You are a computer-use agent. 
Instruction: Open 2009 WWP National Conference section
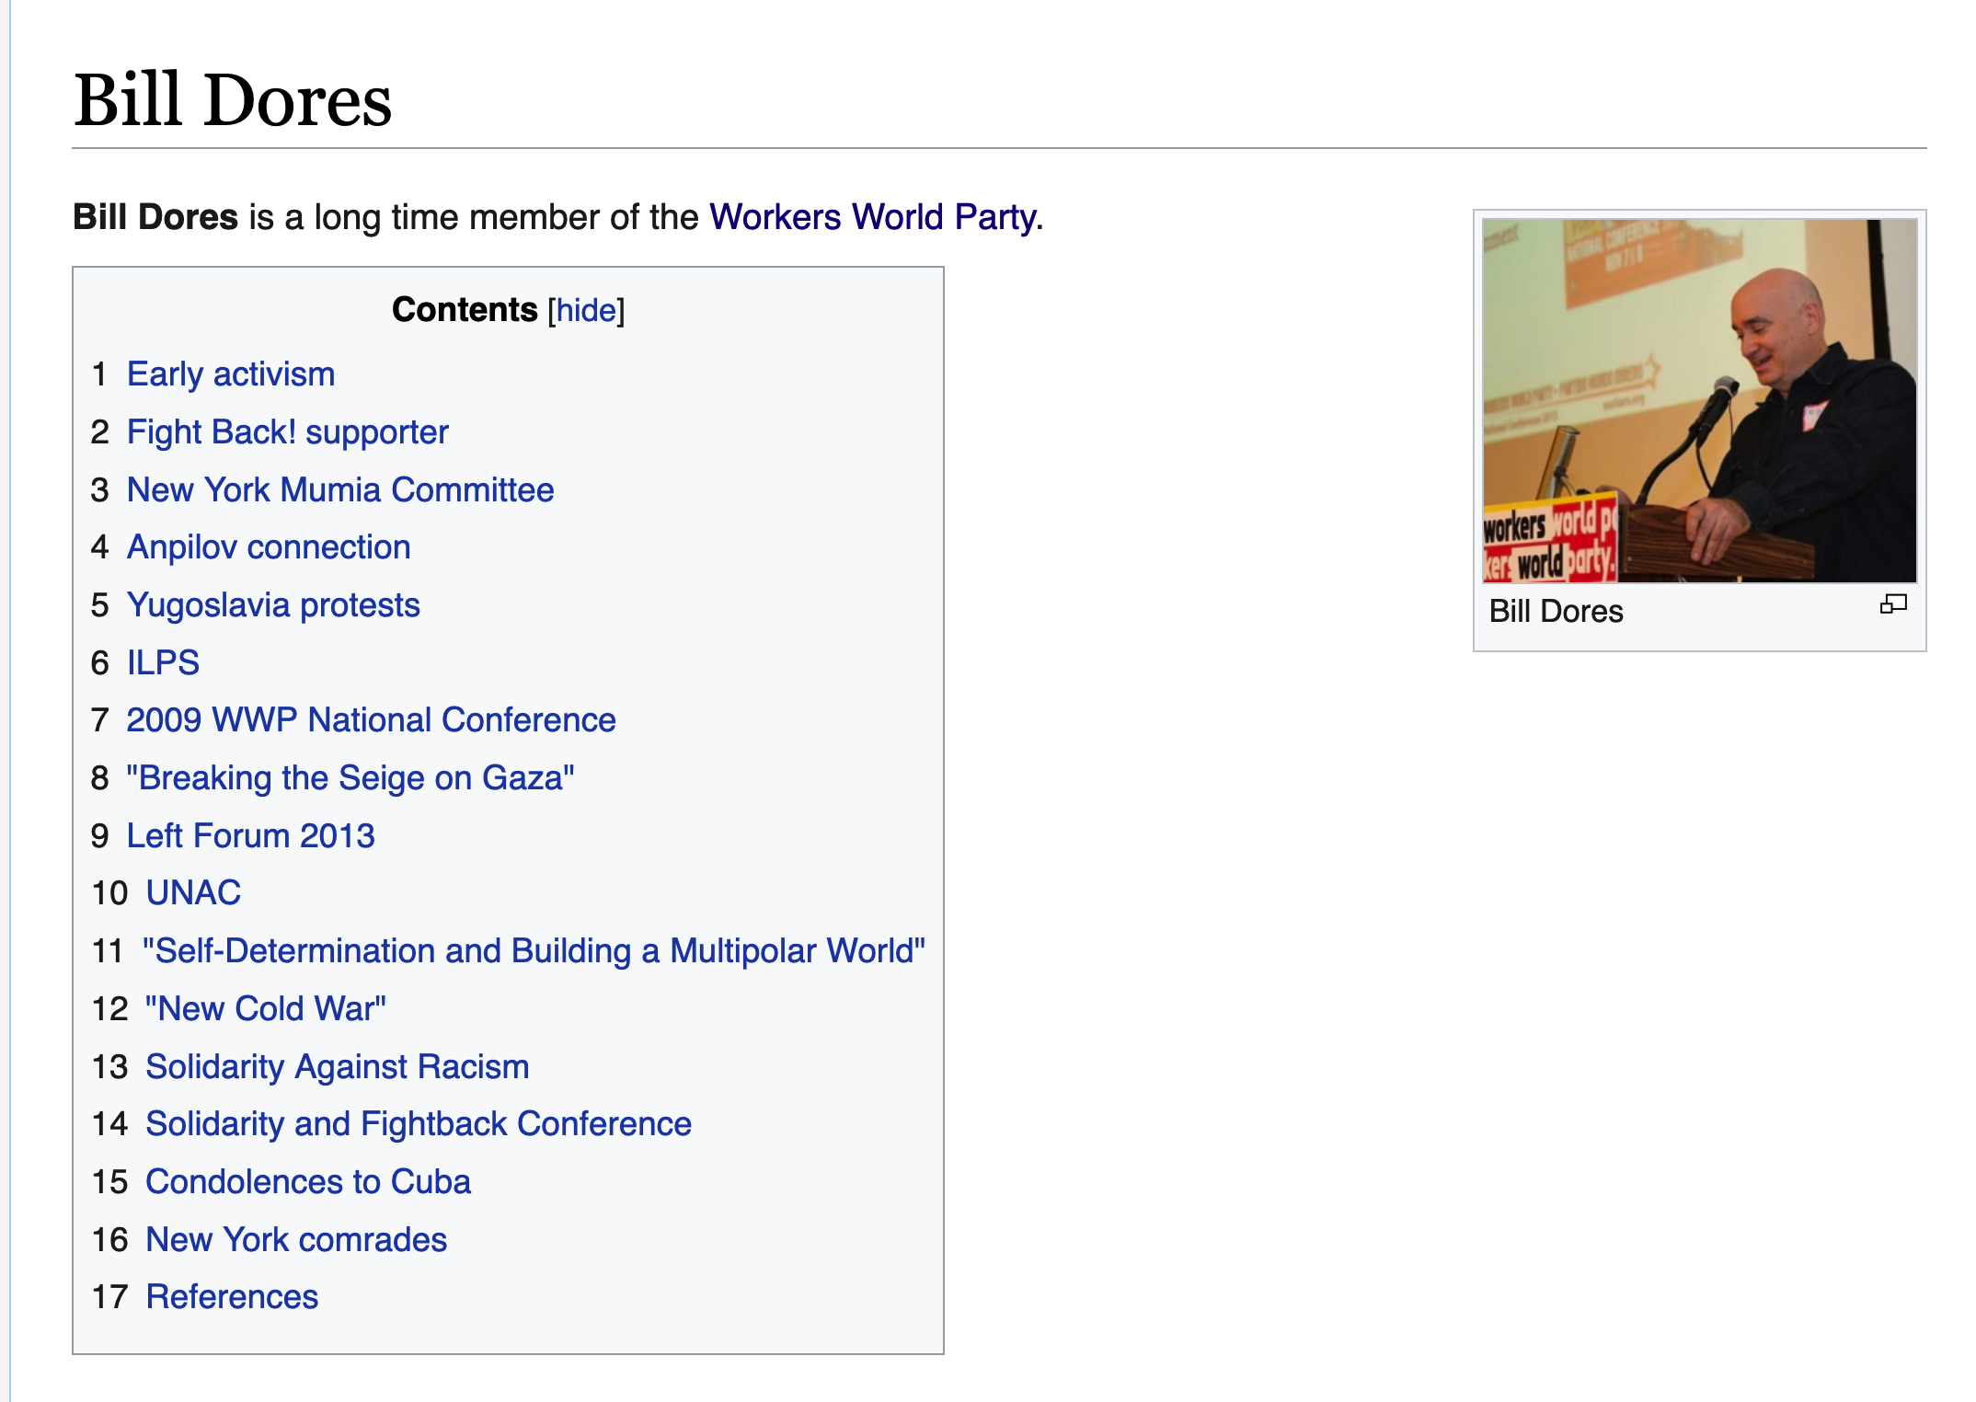click(371, 720)
